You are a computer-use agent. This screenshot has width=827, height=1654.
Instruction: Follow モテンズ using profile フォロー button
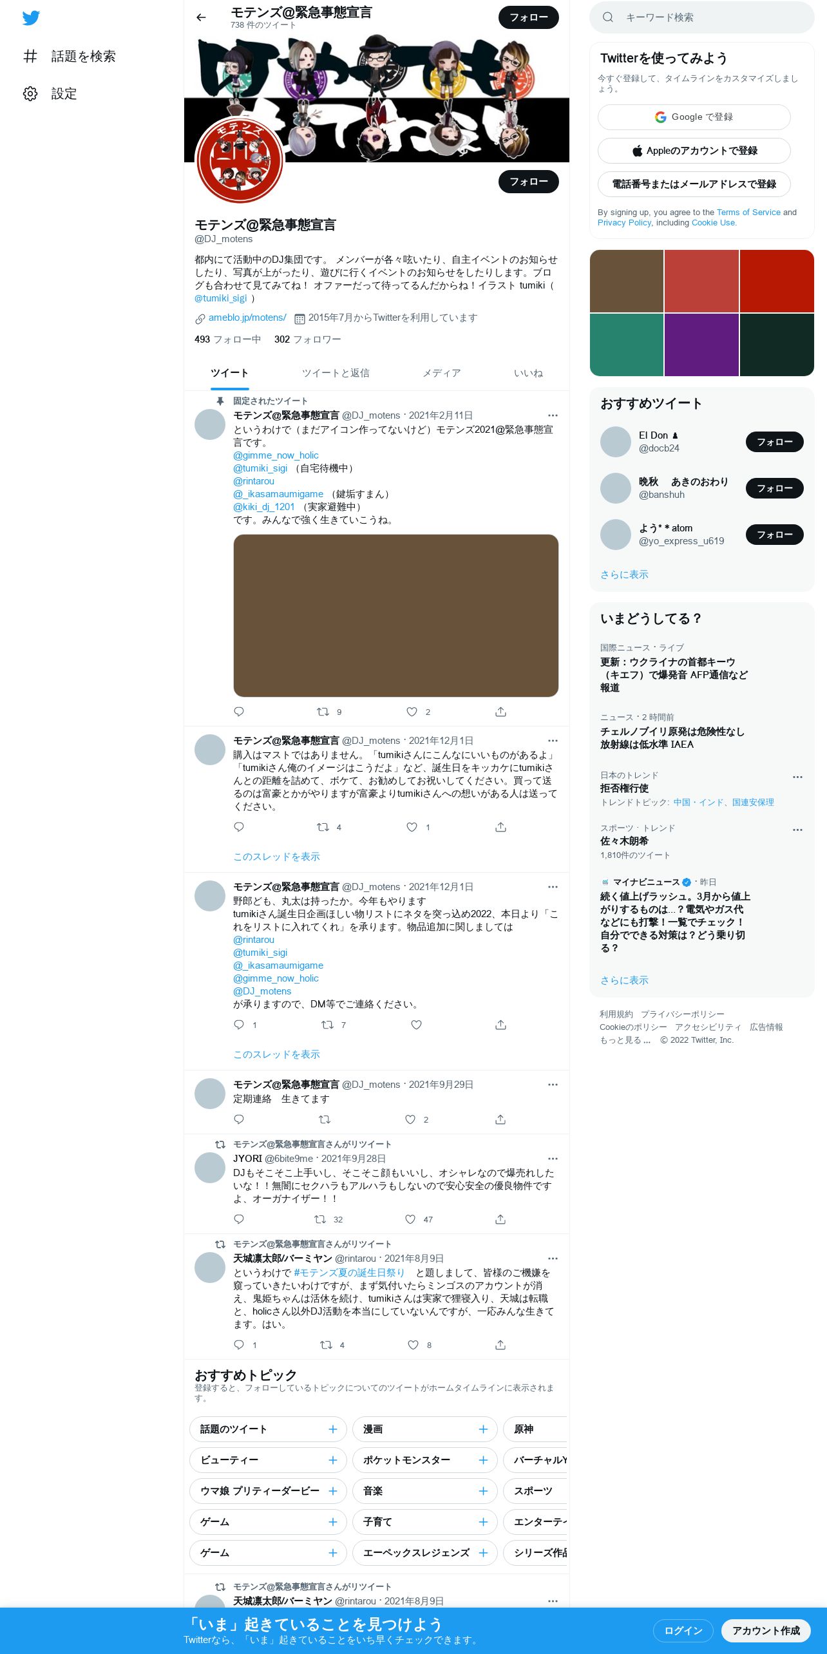(x=529, y=182)
